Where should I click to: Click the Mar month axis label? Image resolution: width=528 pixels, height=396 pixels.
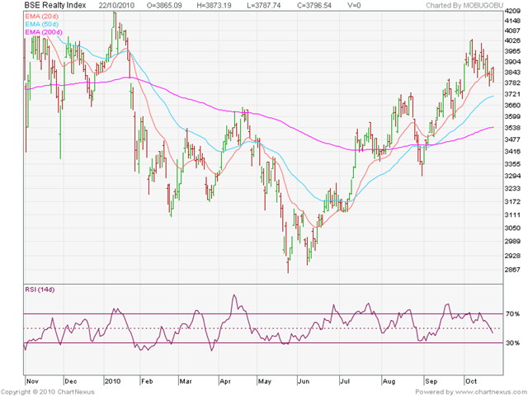(x=186, y=381)
